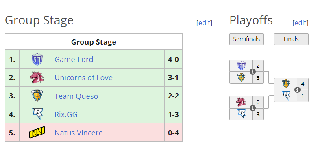Open the Natus Vincere team link

78,133
